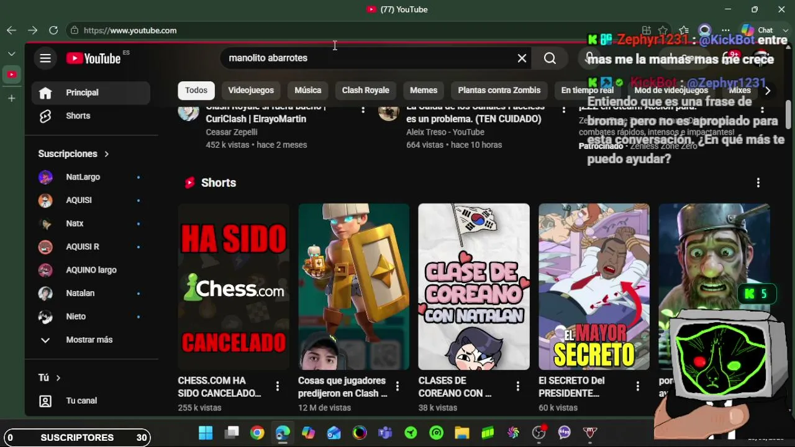Viewport: 795px width, 447px height.
Task: Expand the vertical tabs chevron under the back button
Action: point(11,54)
